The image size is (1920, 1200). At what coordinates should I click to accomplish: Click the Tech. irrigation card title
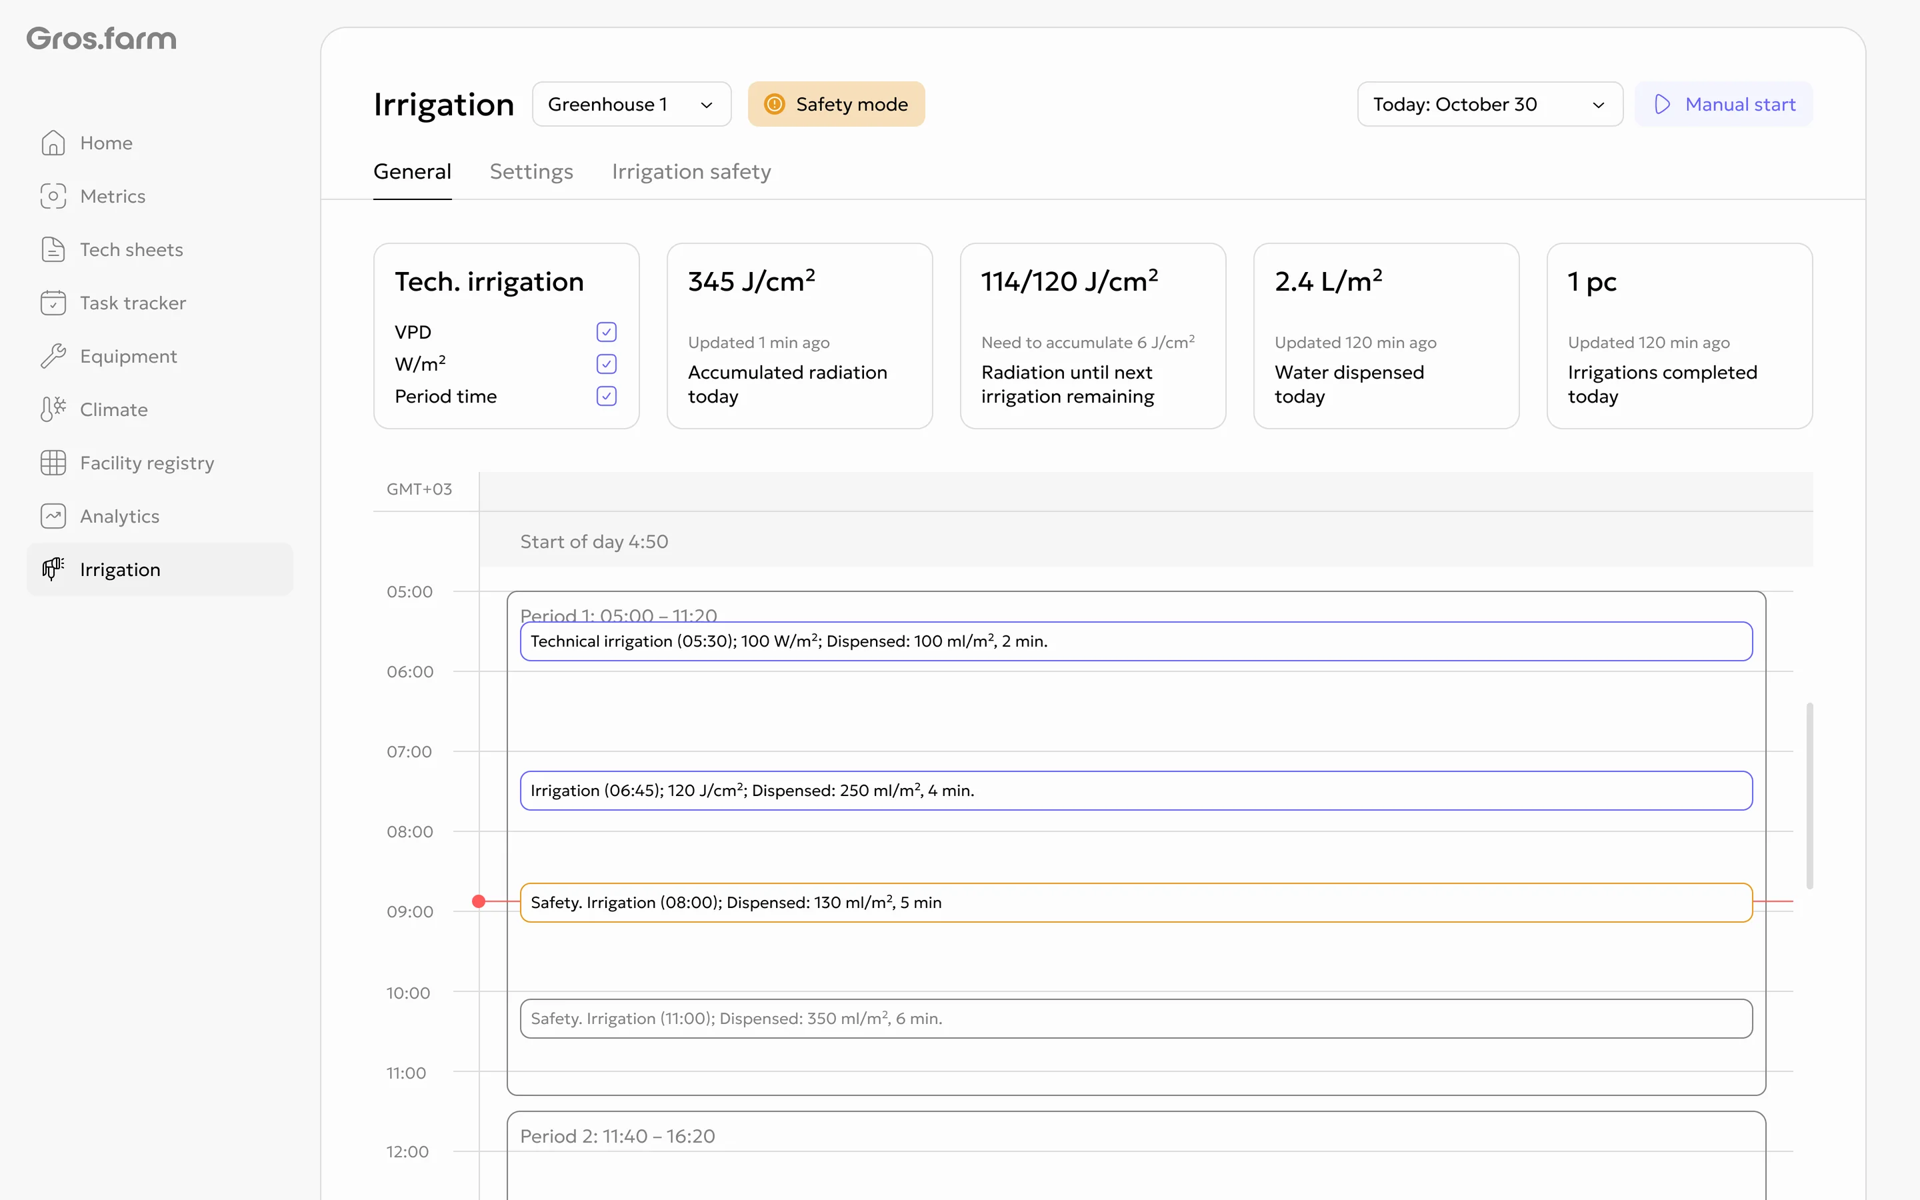click(489, 282)
